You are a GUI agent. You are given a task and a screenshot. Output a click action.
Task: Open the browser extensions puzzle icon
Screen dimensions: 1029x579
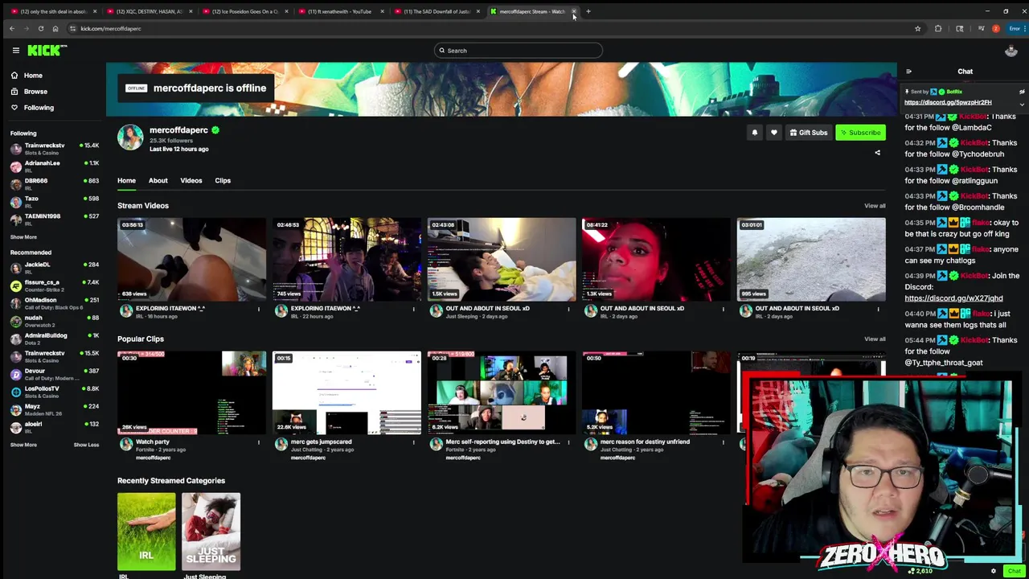coord(938,29)
